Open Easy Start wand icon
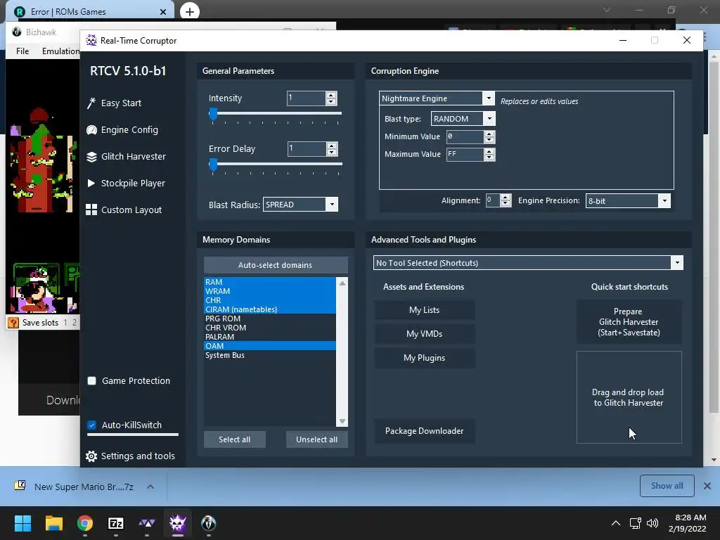 click(91, 103)
